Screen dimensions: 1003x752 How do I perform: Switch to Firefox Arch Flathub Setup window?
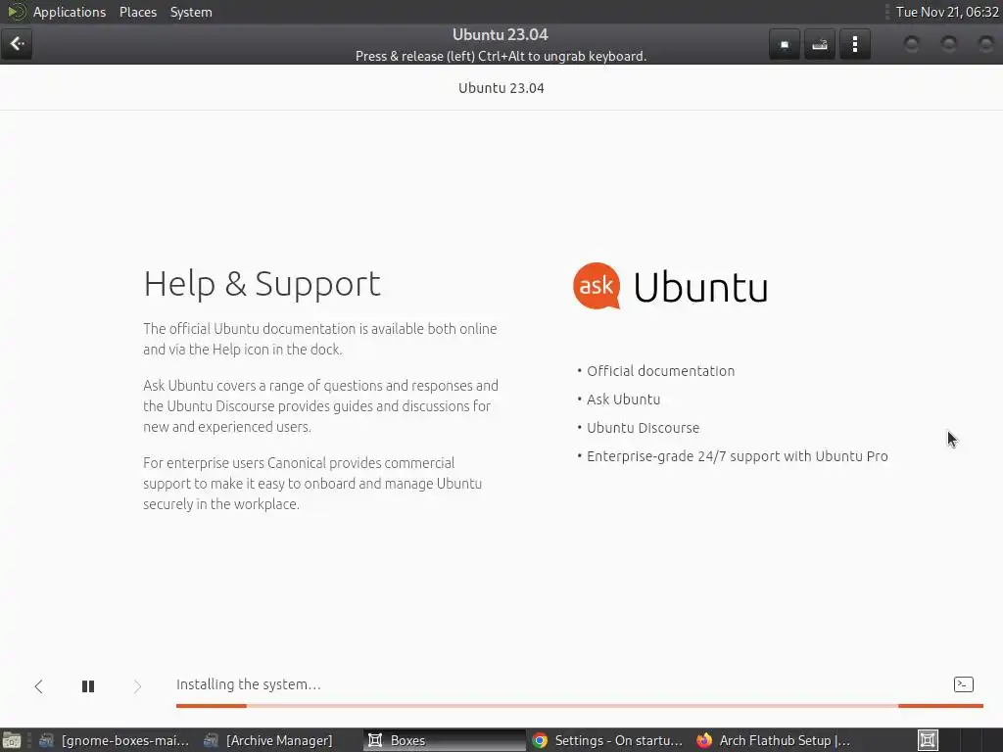point(773,740)
